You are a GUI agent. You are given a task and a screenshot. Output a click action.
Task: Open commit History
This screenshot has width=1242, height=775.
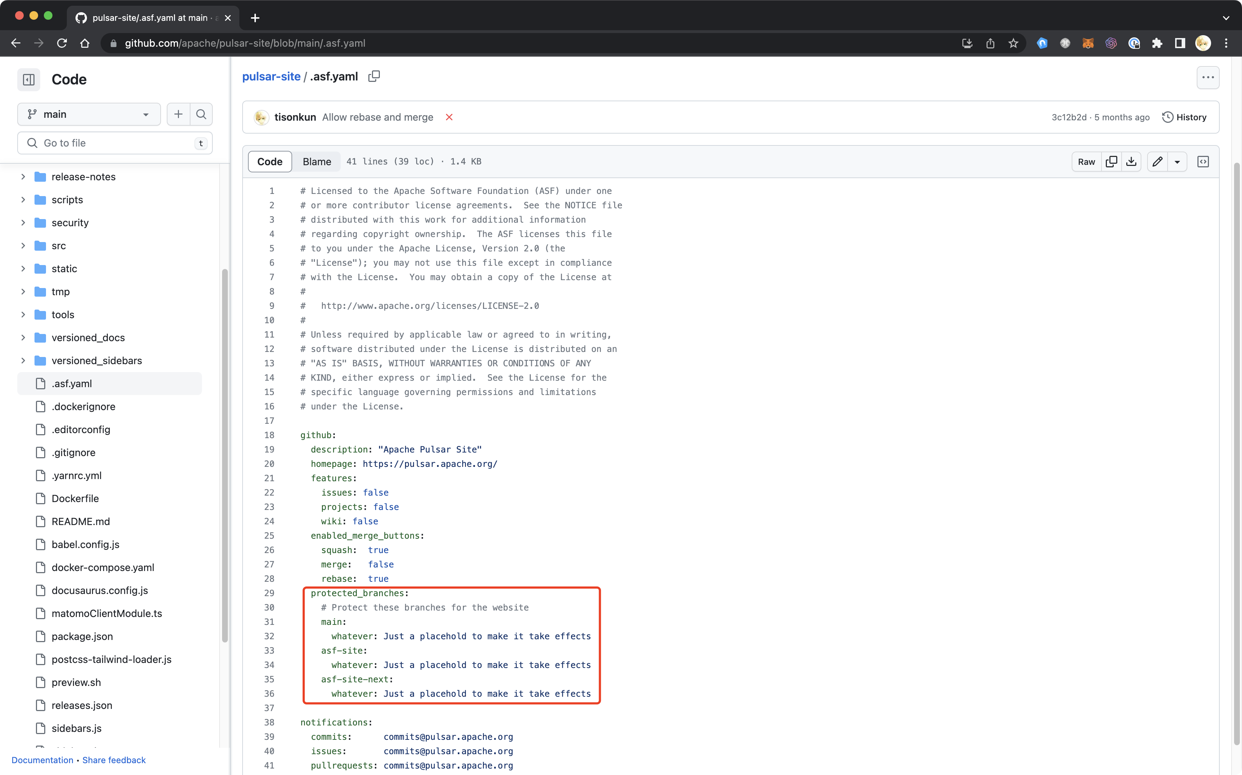pos(1184,117)
